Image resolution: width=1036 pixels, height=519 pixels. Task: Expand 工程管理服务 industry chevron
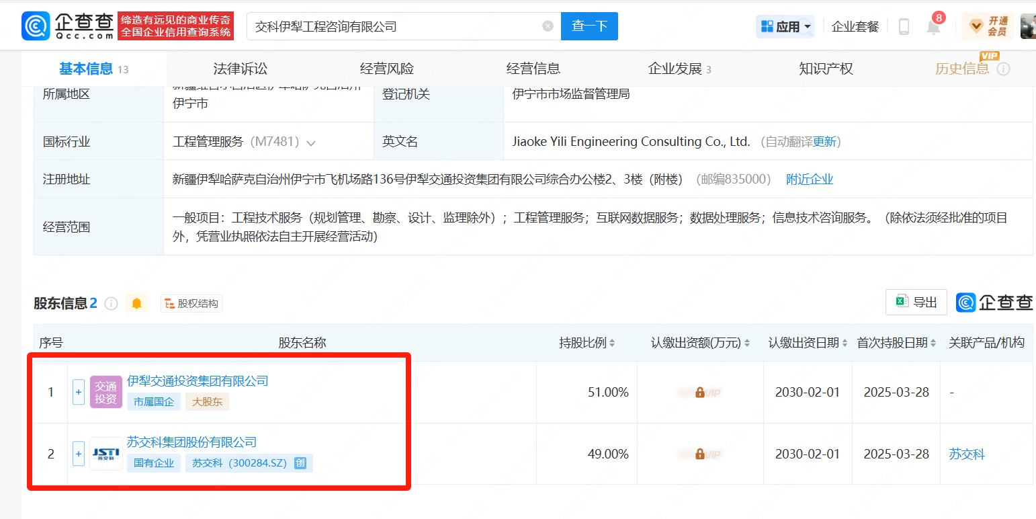pos(311,143)
